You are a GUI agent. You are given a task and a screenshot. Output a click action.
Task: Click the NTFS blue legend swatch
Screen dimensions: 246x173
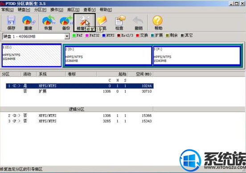[104, 36]
